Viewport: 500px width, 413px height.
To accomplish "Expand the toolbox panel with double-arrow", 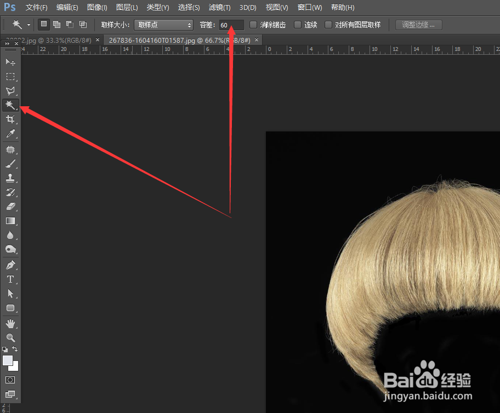I will coord(7,44).
